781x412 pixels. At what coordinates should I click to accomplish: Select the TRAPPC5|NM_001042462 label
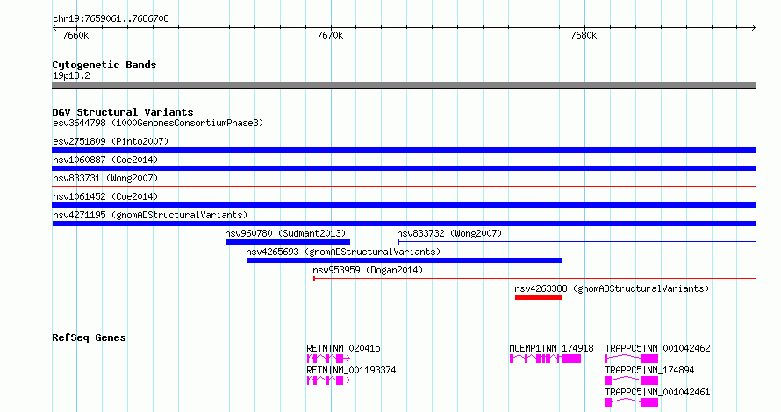click(x=657, y=348)
